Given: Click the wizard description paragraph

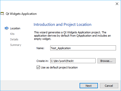Looking at the screenshot, I should point(72,36).
